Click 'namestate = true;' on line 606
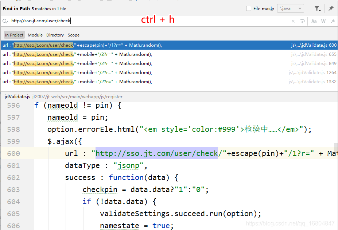The width and height of the screenshot is (338, 230). click(x=137, y=226)
